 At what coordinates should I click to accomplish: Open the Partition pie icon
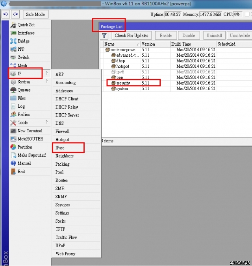point(13,147)
